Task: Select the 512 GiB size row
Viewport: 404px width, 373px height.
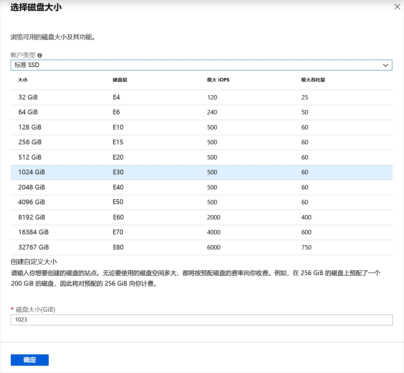Action: coord(201,157)
